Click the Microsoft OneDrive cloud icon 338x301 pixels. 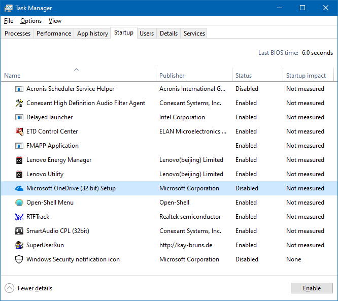pos(19,188)
